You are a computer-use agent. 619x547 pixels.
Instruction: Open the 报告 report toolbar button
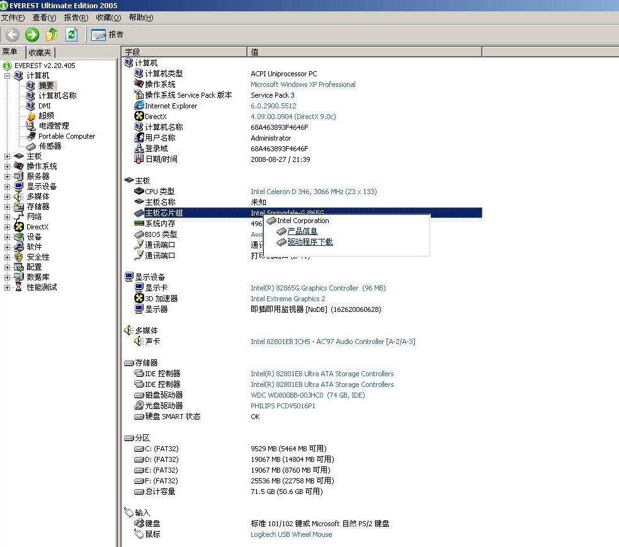[107, 35]
